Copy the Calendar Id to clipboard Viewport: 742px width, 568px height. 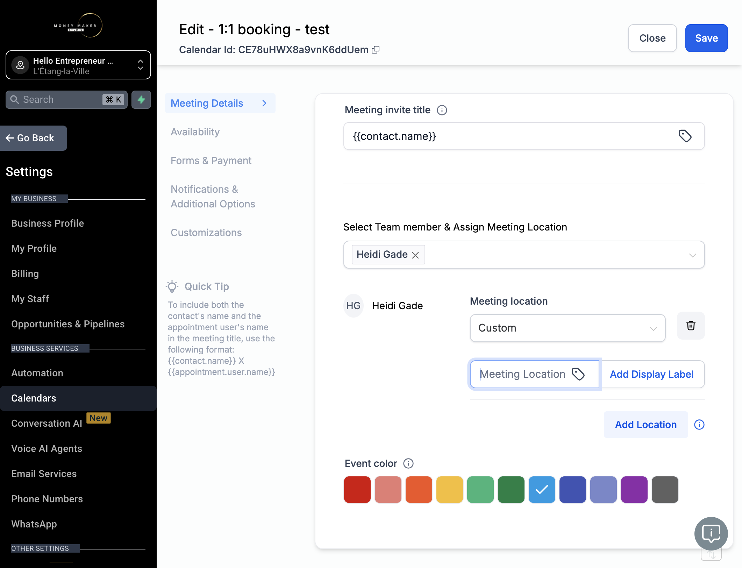tap(376, 50)
